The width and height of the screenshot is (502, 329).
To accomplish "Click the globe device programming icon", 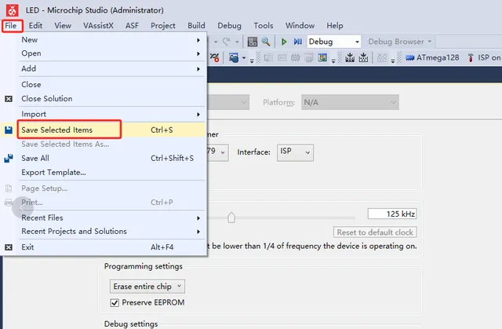I will [234, 57].
